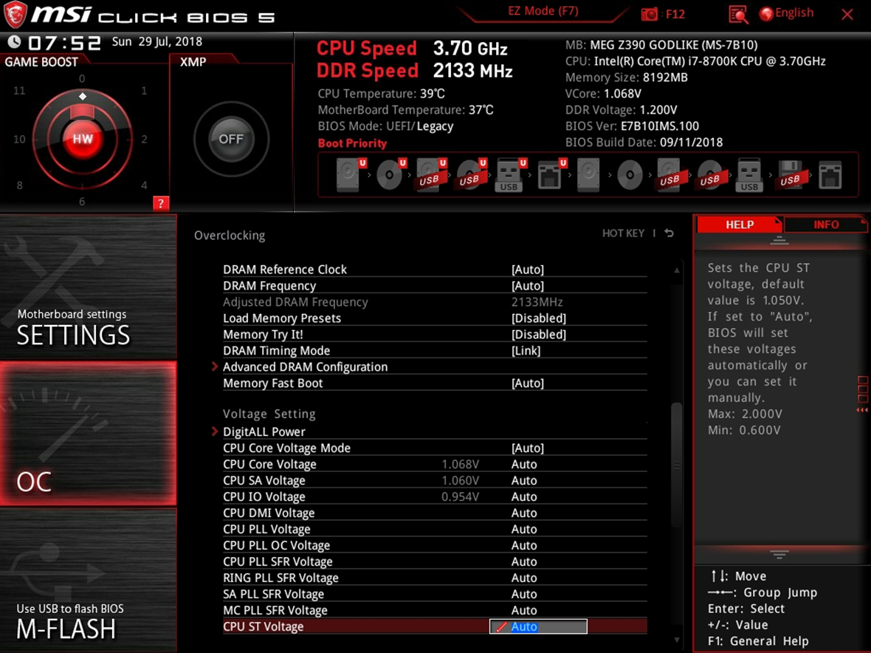Click the red arrows on help panel edge
Screen dimensions: 871x653
pos(862,410)
